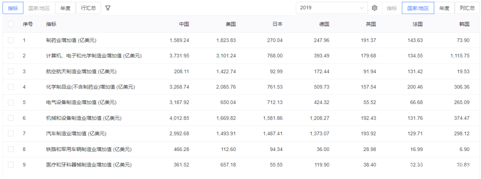Select right 年度 tab
Viewport: 481px width, 179px height.
(x=444, y=8)
